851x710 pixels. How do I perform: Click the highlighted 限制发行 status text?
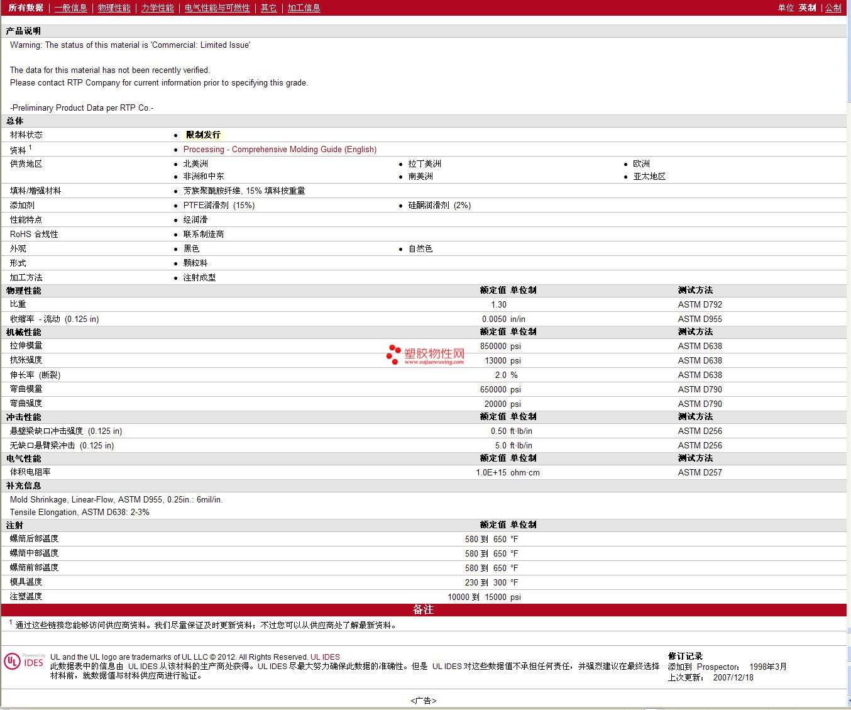203,135
